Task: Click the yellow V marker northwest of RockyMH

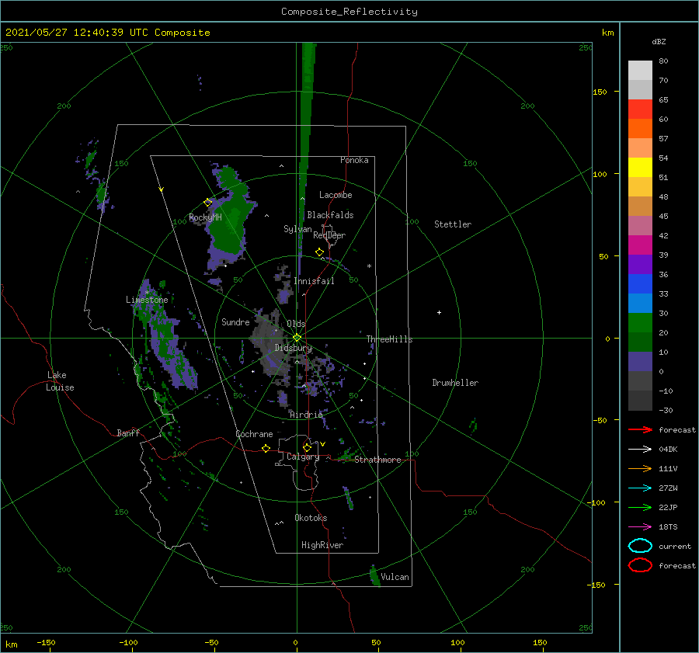Action: 162,189
